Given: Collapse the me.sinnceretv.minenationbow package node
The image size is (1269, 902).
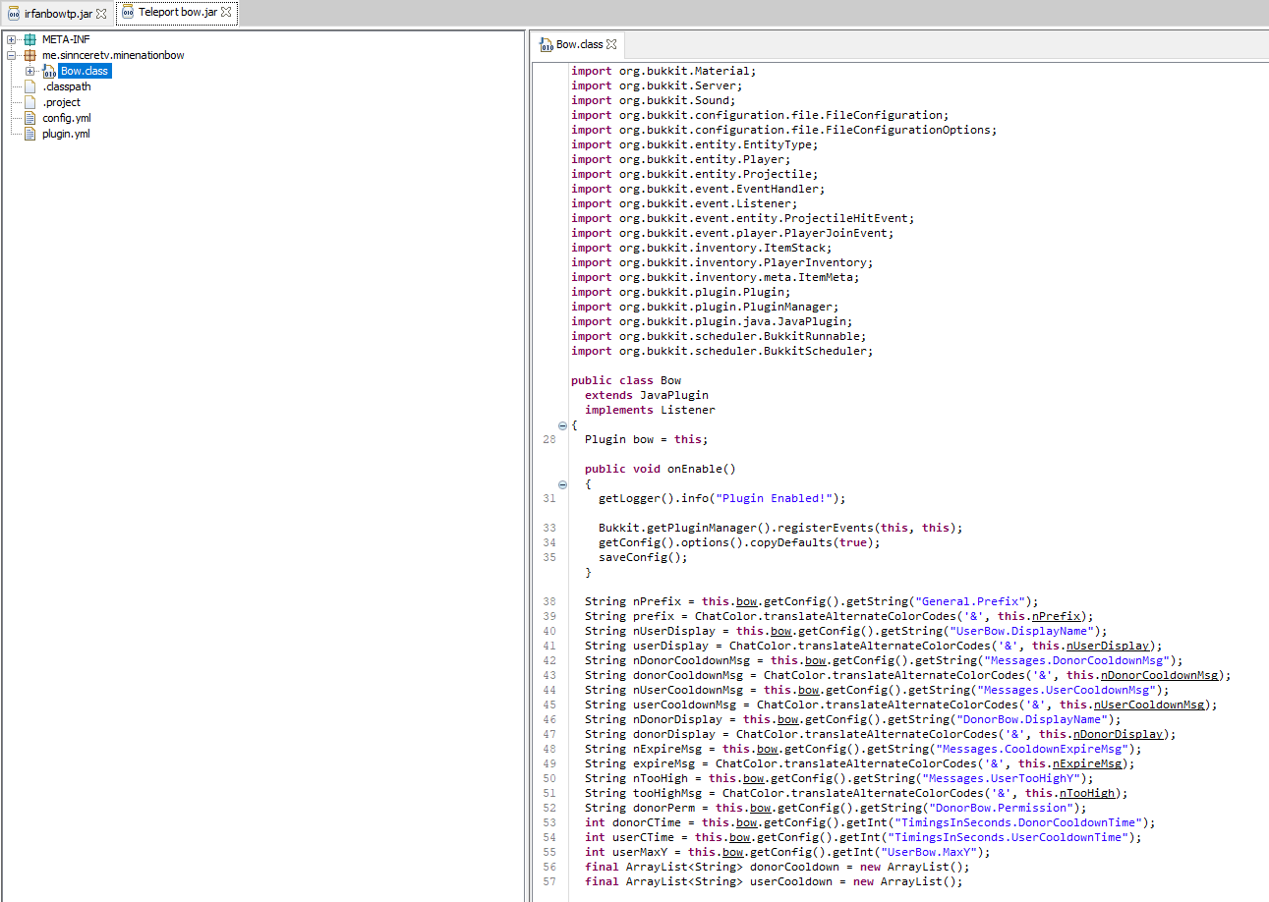Looking at the screenshot, I should 11,55.
